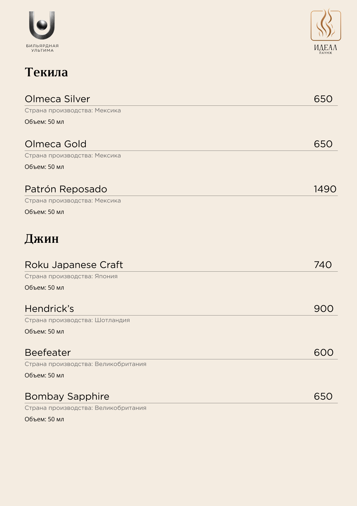Select the Текила section heading
357x506 pixels.
click(x=46, y=72)
